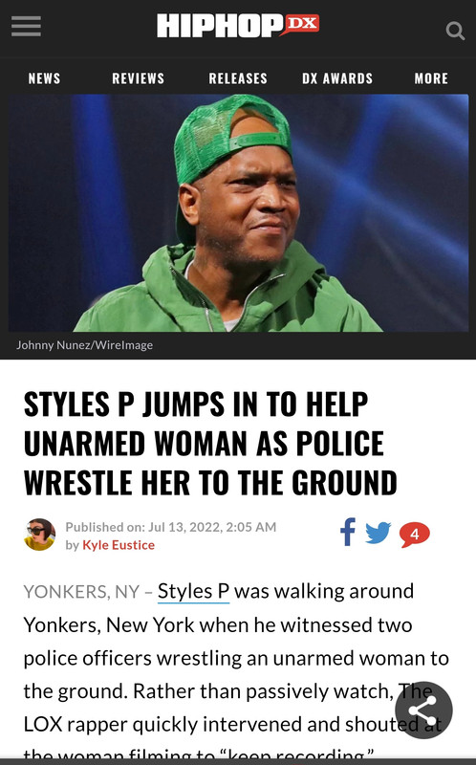Select the Releases menu item
Screen dimensions: 476x765
click(238, 78)
